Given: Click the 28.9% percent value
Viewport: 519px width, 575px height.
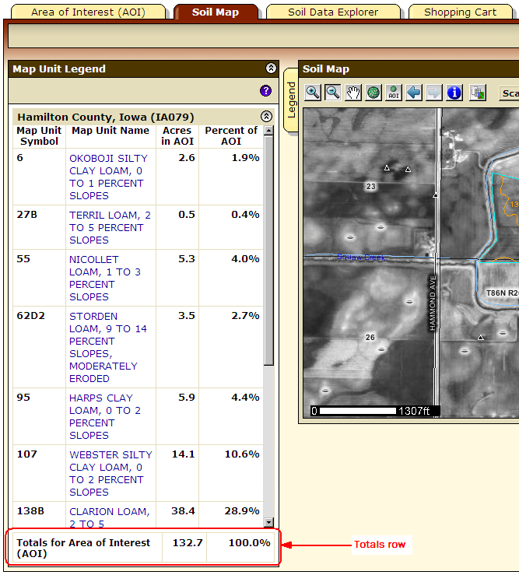Looking at the screenshot, I should [x=242, y=511].
